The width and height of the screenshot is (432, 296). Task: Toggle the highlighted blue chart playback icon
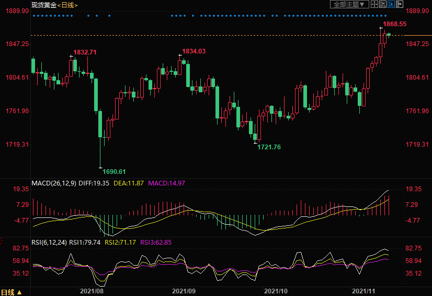coord(391,4)
